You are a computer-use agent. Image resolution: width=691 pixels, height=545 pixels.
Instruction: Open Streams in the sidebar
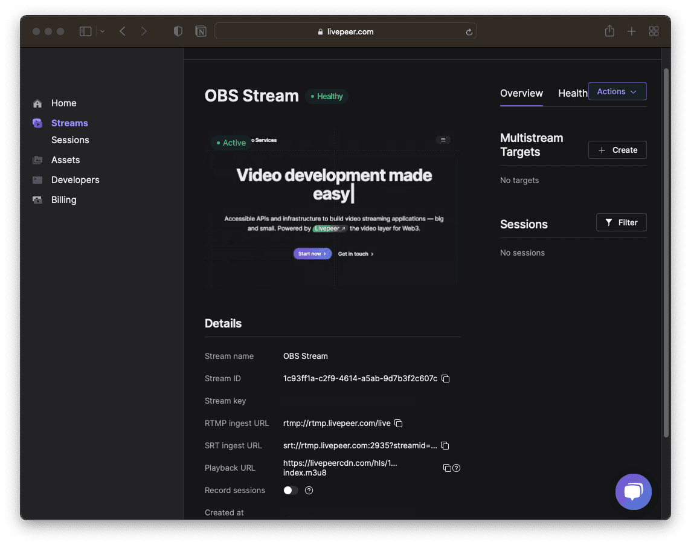coord(69,123)
